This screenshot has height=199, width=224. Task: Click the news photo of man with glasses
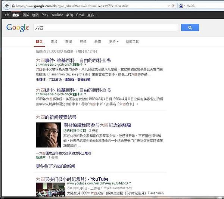pos(48,135)
